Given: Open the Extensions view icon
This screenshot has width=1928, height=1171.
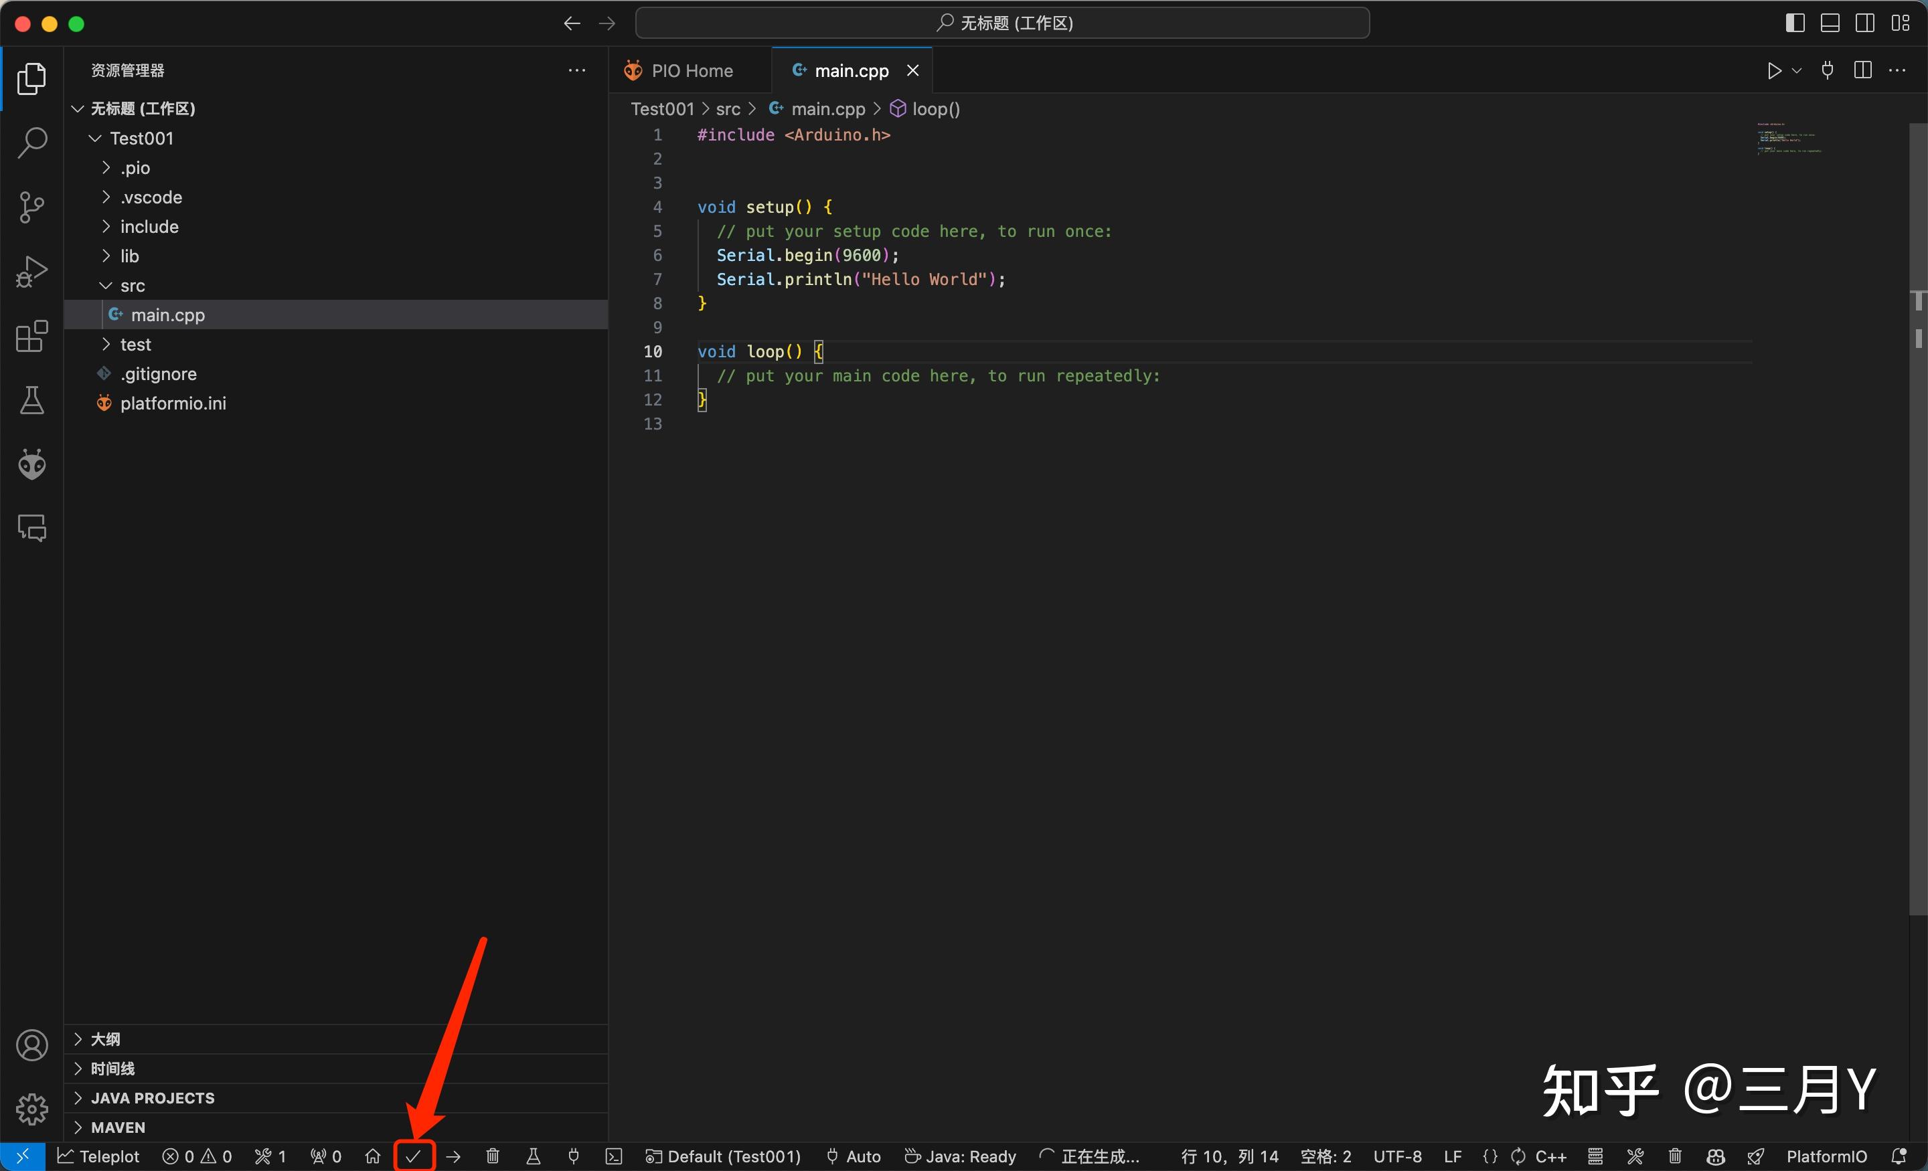Looking at the screenshot, I should [32, 337].
